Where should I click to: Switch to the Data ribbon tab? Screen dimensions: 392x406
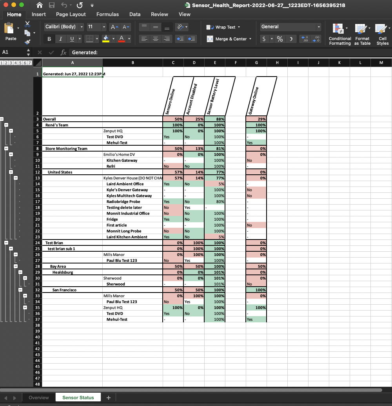(135, 14)
